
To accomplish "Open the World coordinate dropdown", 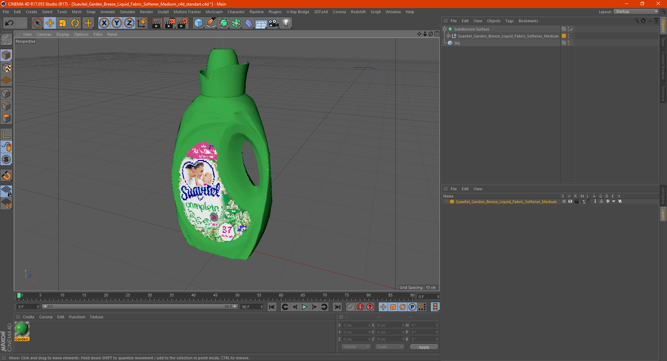I will tap(356, 347).
